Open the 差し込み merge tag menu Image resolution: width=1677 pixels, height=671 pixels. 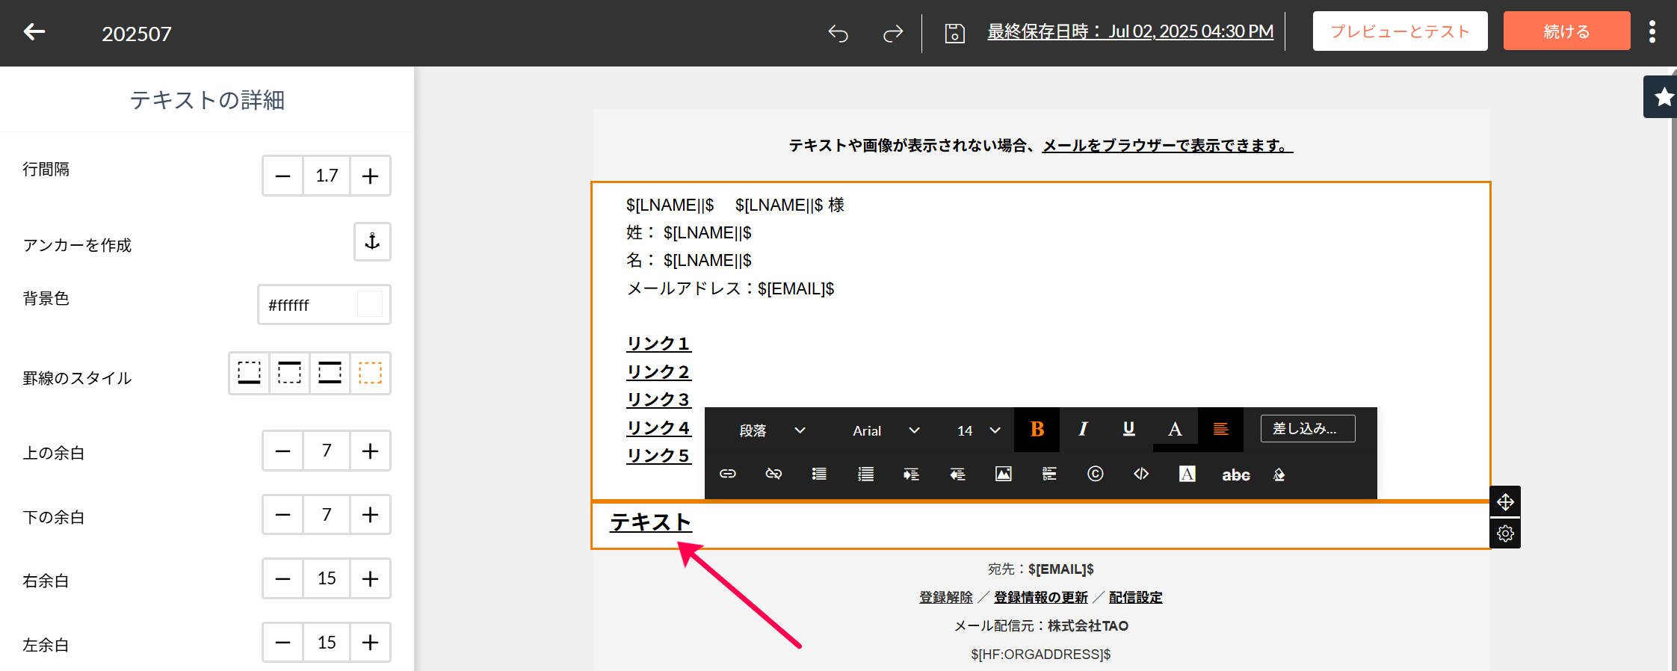click(1307, 429)
